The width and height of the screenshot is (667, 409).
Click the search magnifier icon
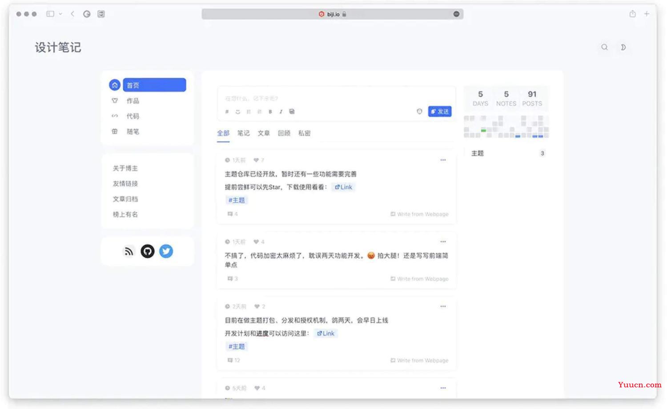pos(604,47)
